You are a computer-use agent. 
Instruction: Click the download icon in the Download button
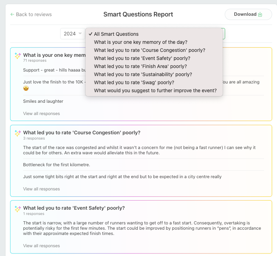(x=260, y=14)
